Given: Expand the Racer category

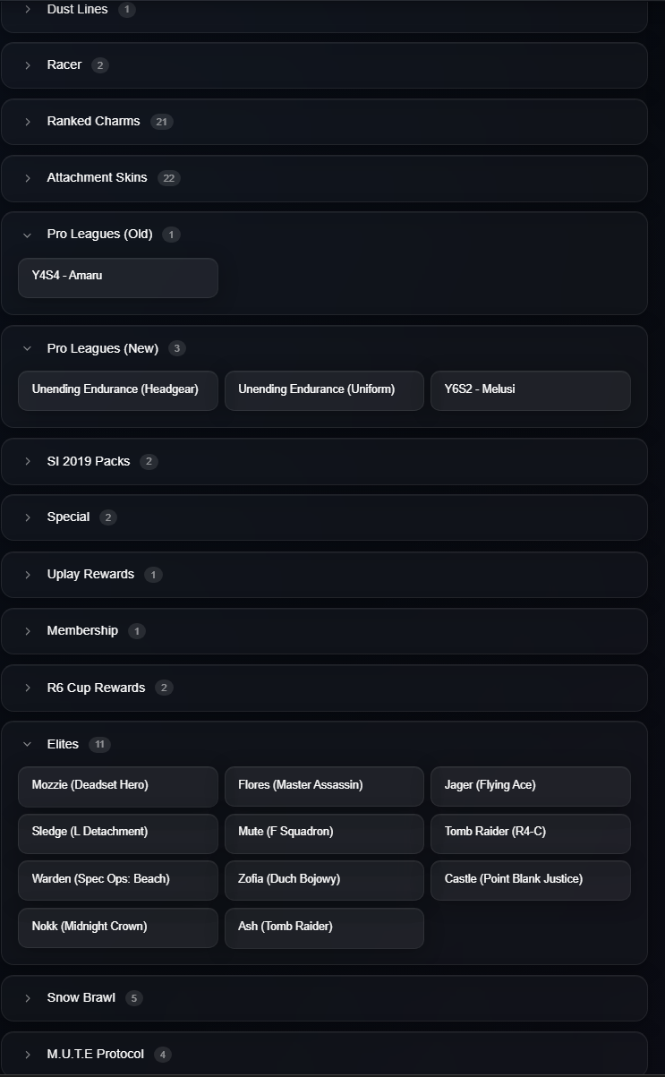Looking at the screenshot, I should (64, 65).
